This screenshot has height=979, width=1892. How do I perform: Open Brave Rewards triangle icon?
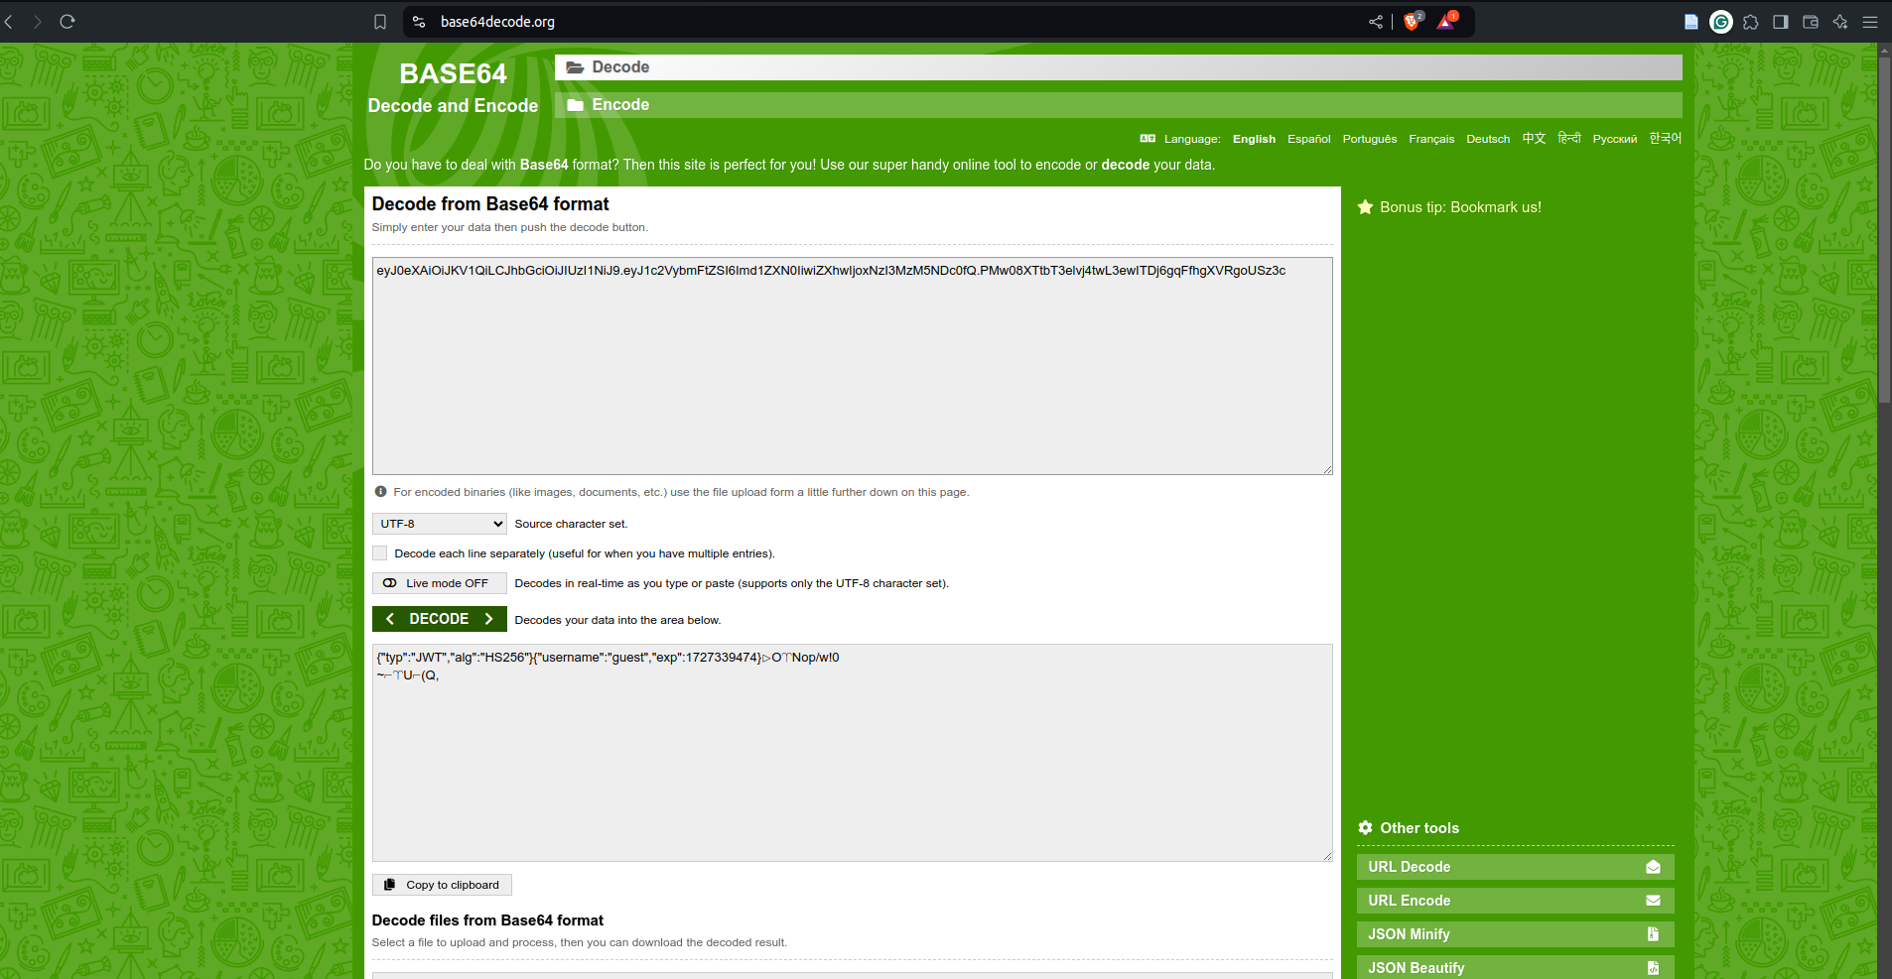pos(1445,22)
